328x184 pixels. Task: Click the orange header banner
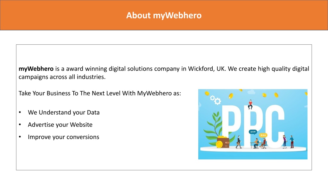(x=164, y=15)
